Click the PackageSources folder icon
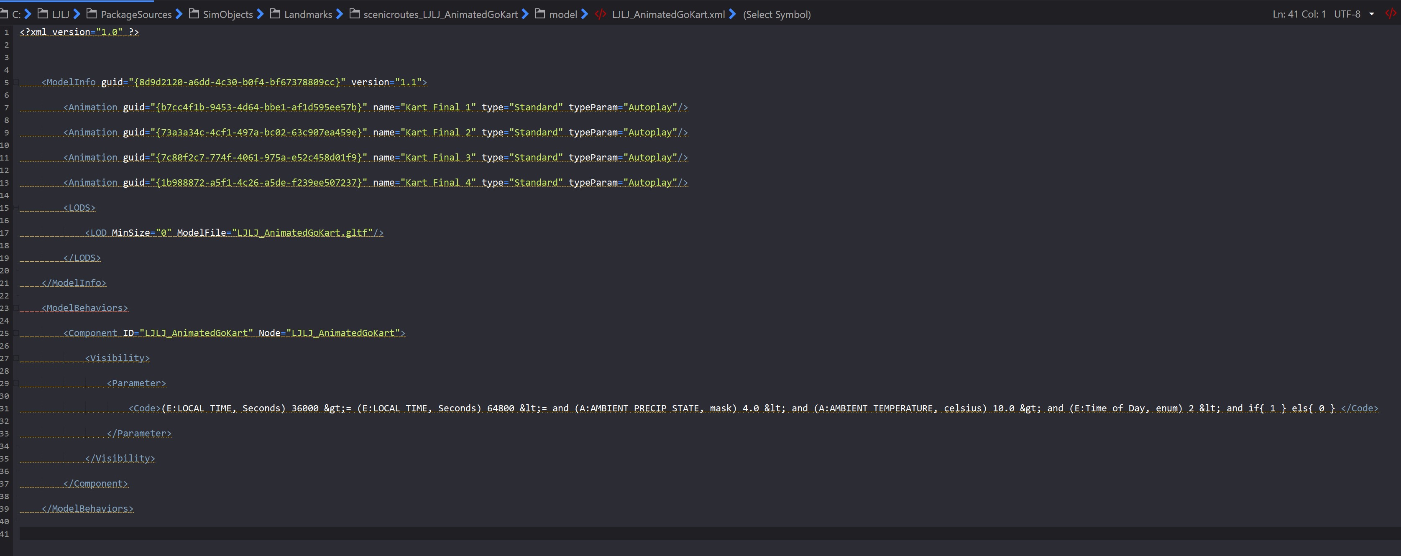 (90, 15)
